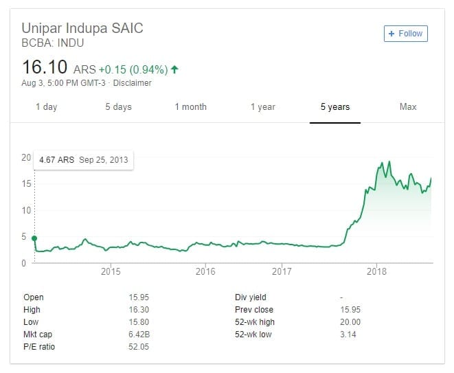Viewport: 454px width, 373px height.
Task: Click the 2018 label on chart axis
Action: (x=376, y=271)
